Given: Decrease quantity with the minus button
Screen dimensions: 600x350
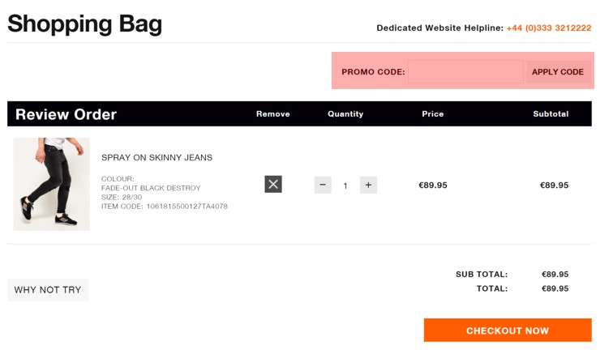Looking at the screenshot, I should [323, 186].
